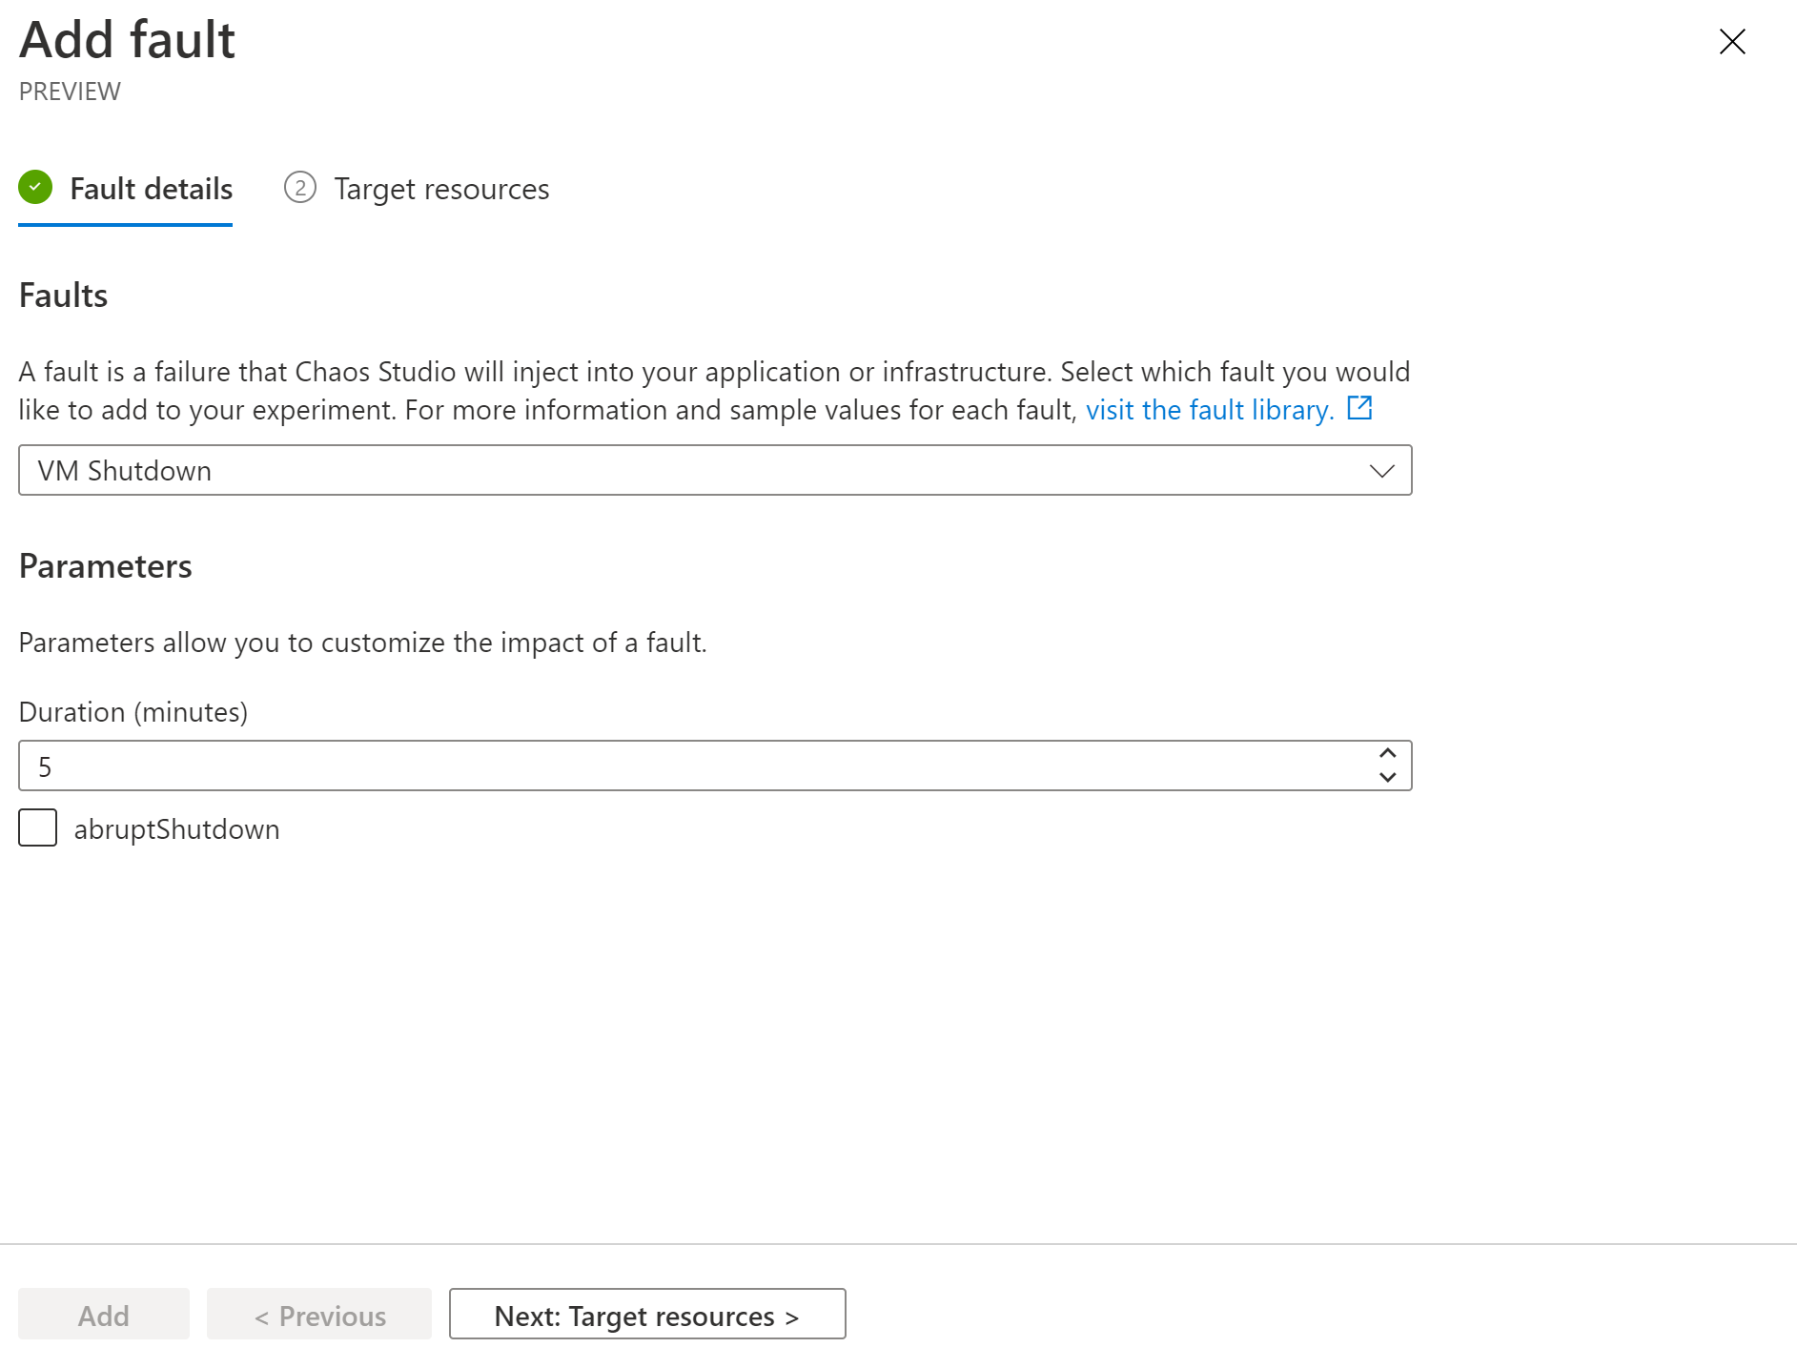Open the visit the fault library link
This screenshot has width=1797, height=1368.
click(x=1209, y=410)
